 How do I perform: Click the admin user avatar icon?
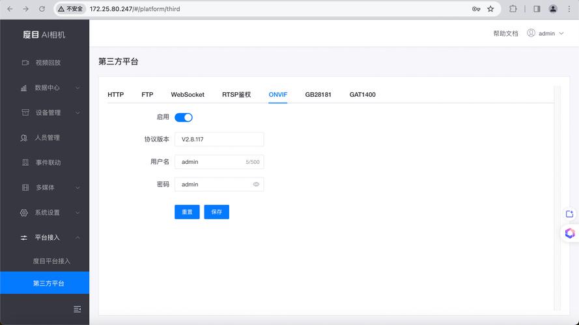531,33
